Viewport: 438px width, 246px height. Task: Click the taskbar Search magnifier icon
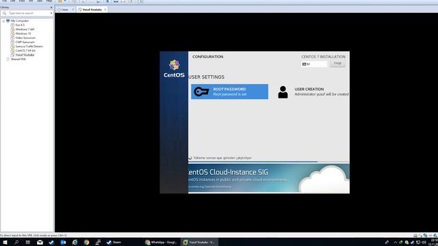[x=16, y=242]
